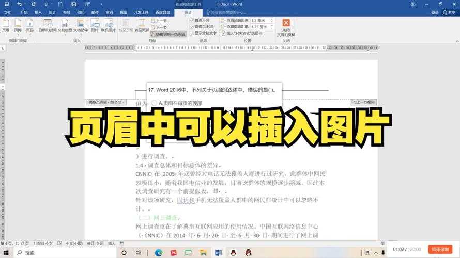Open Microsoft Edge from taskbar
This screenshot has width=460, height=258.
[159, 253]
